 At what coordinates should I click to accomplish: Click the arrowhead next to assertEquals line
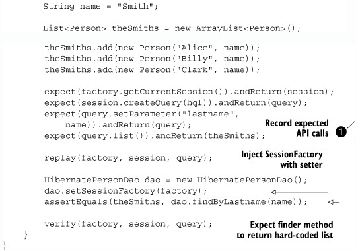[x=331, y=201]
